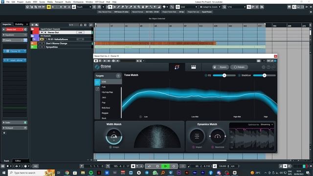Viewport: 313px width, 176px height.
Task: Open the 1/16 quantize preset dropdown
Action: (237, 7)
